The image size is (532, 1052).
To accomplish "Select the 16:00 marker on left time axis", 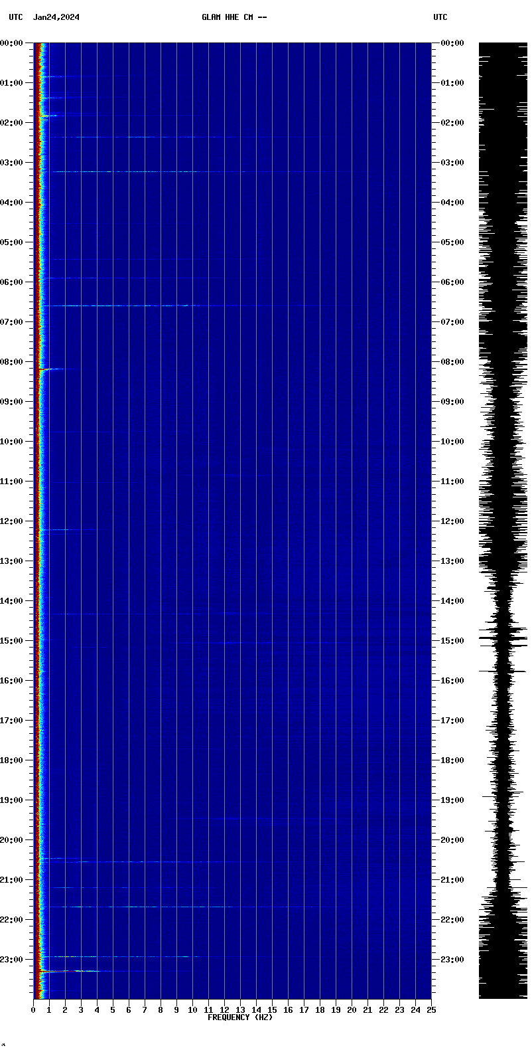I will pos(13,681).
